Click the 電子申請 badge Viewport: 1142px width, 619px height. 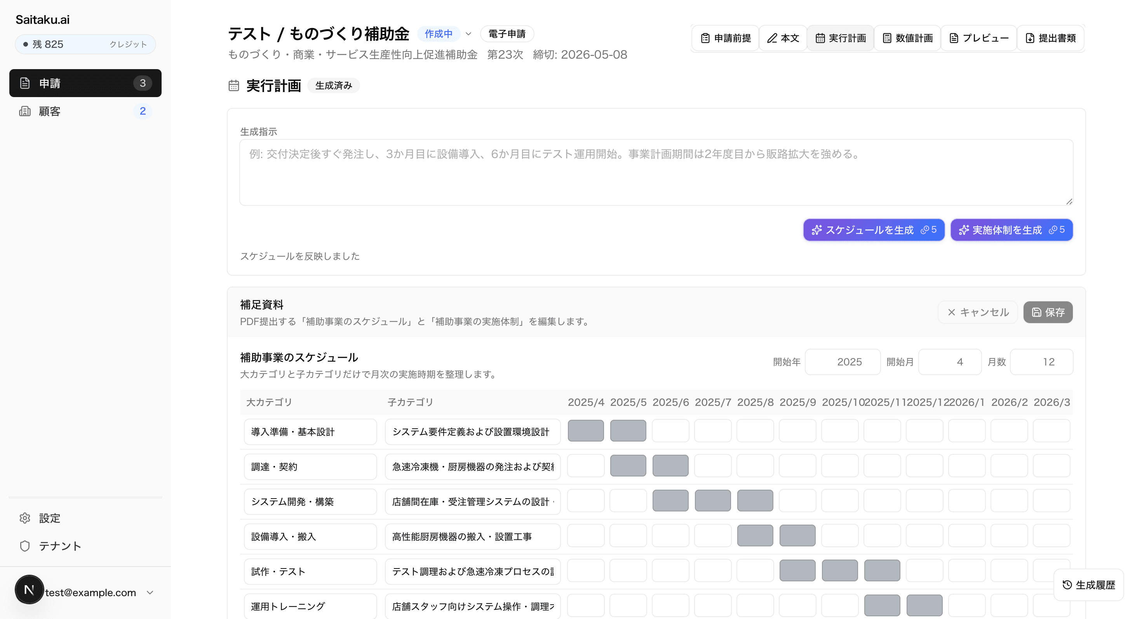507,34
